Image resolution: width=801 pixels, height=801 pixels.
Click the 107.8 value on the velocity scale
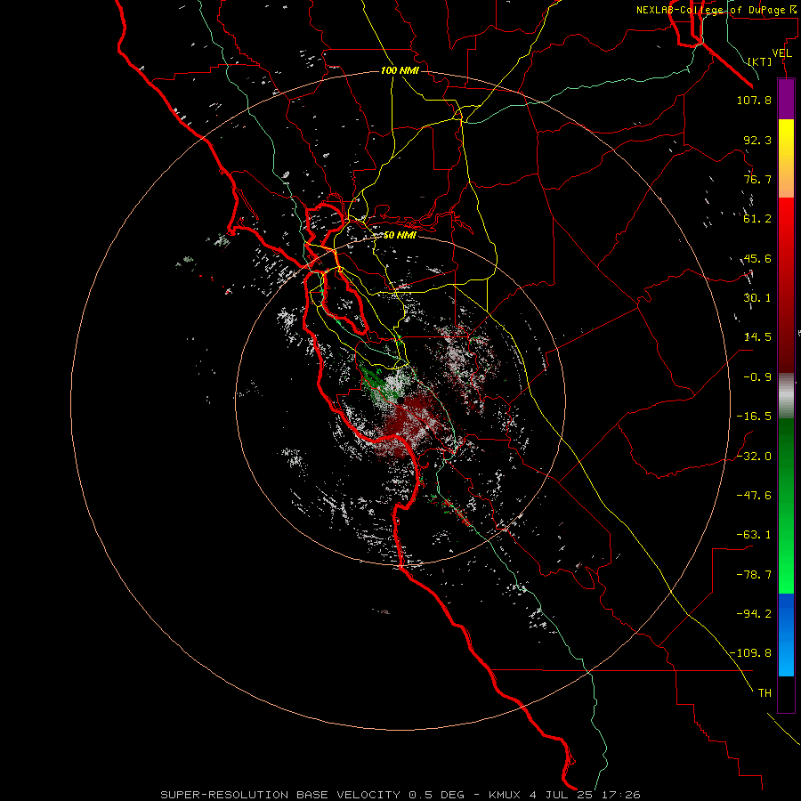pyautogui.click(x=754, y=100)
